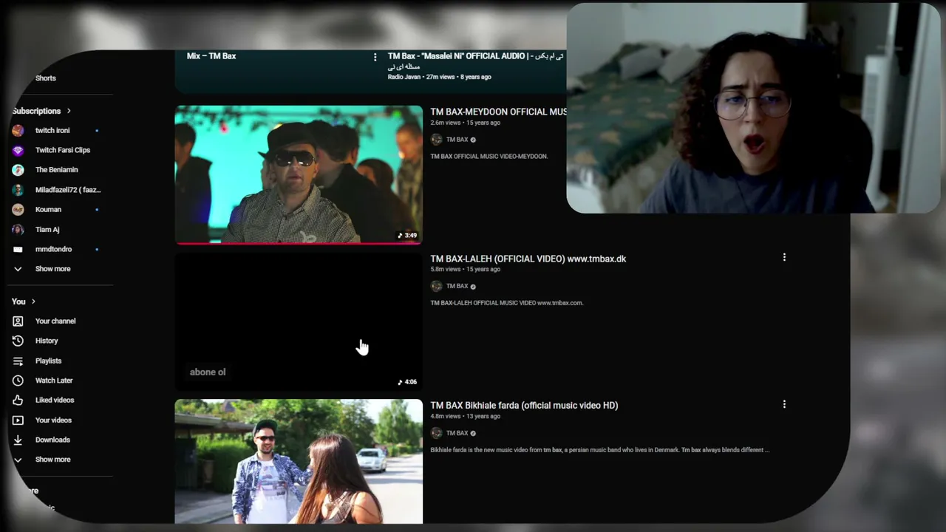Click TM BAX channel name under MEYDOON video
This screenshot has height=532, width=946.
pos(457,140)
